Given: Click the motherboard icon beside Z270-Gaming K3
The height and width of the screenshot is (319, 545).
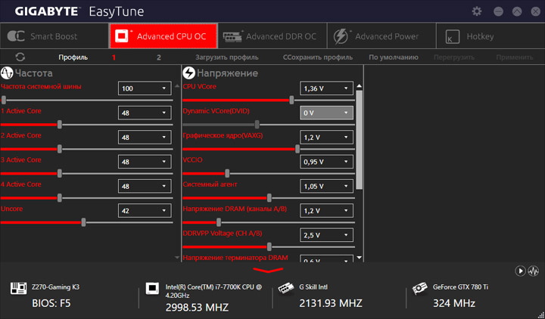Looking at the screenshot, I should click(18, 288).
